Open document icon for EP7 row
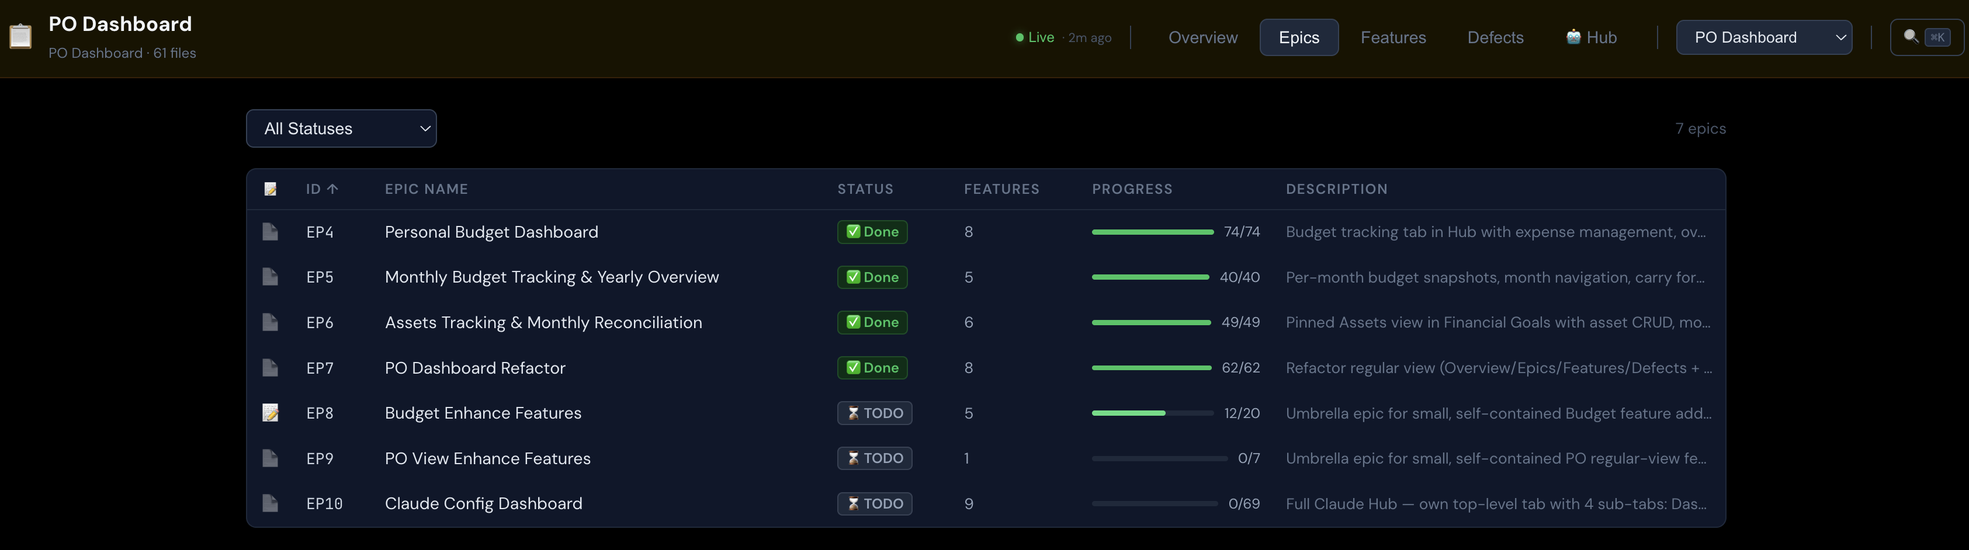Viewport: 1969px width, 550px height. coord(270,367)
